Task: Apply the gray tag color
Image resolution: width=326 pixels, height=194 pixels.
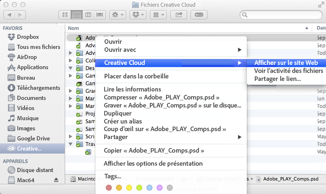Action: pyautogui.click(x=170, y=188)
